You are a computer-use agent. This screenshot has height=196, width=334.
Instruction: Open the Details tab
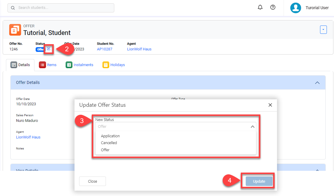(20, 65)
